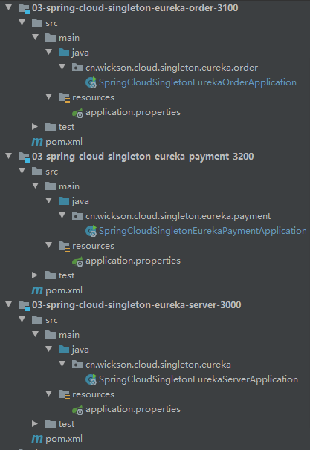Collapse main folder under server-3000 module

[x=36, y=334]
